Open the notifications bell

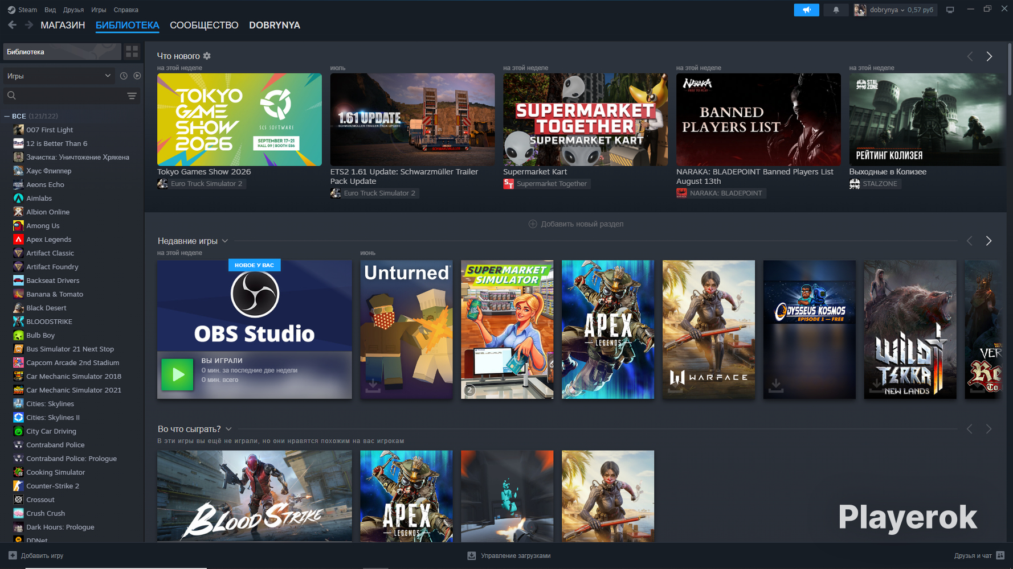[x=836, y=10]
